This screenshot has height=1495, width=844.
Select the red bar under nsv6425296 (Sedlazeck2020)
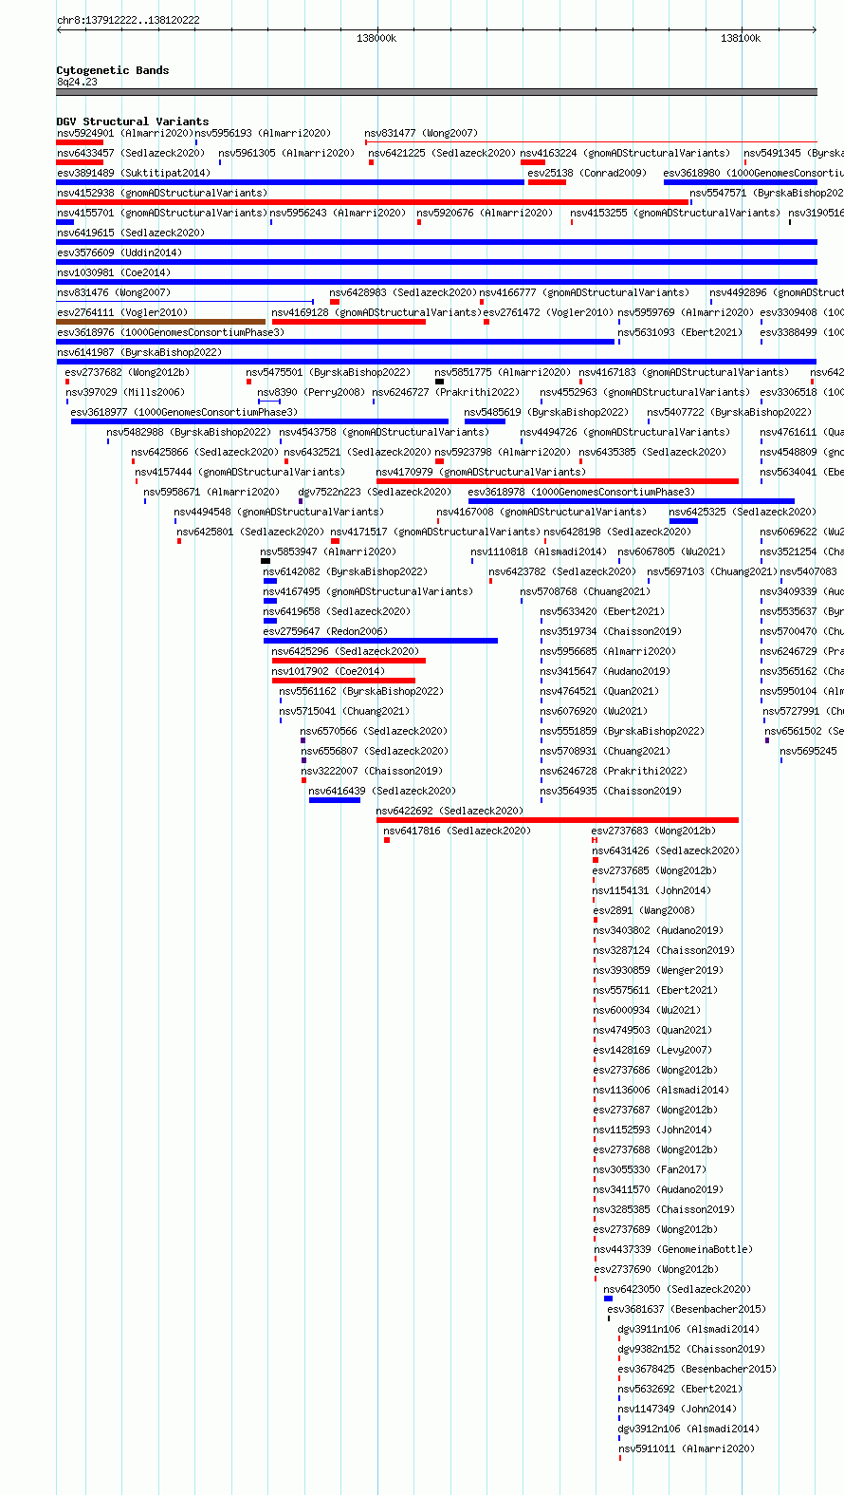(x=349, y=661)
